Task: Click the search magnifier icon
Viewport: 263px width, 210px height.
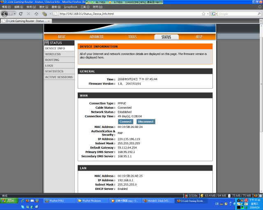Action: pos(259,14)
